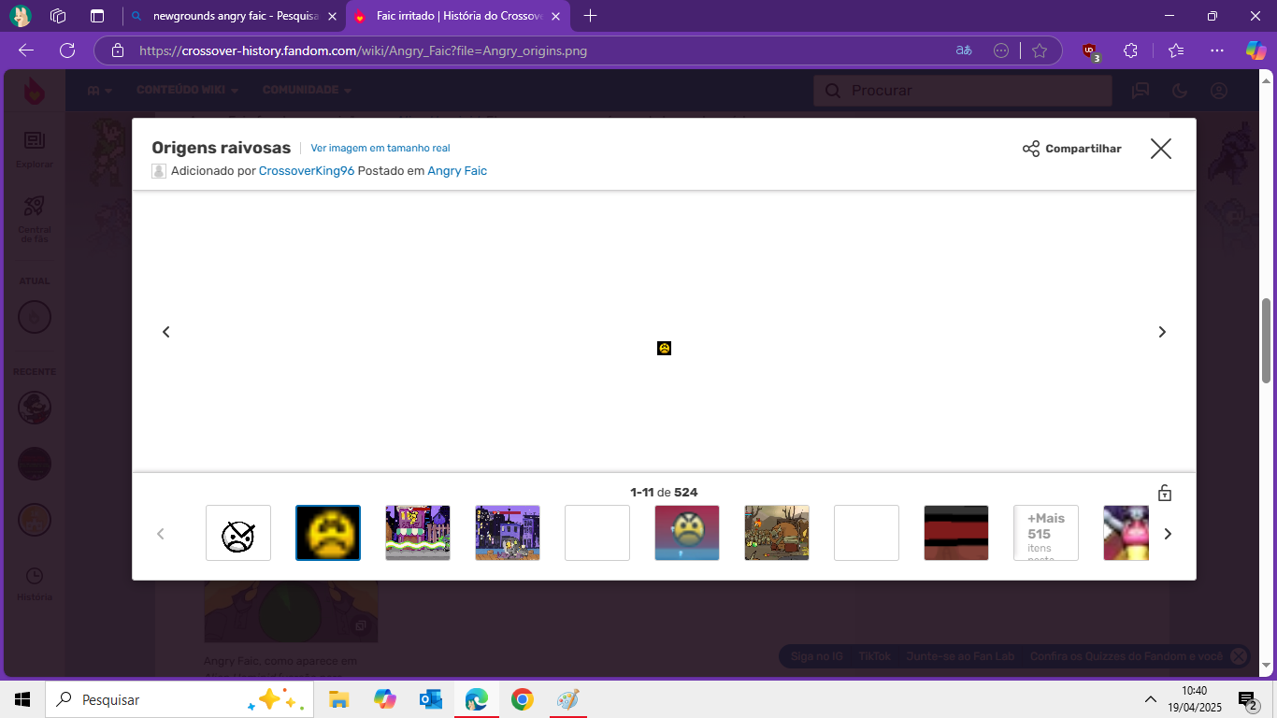Open Central de fãs in sidebar

click(x=34, y=220)
